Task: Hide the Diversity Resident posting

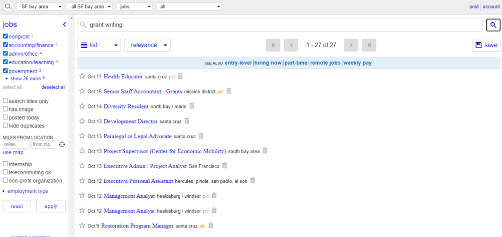Action: click(x=191, y=106)
